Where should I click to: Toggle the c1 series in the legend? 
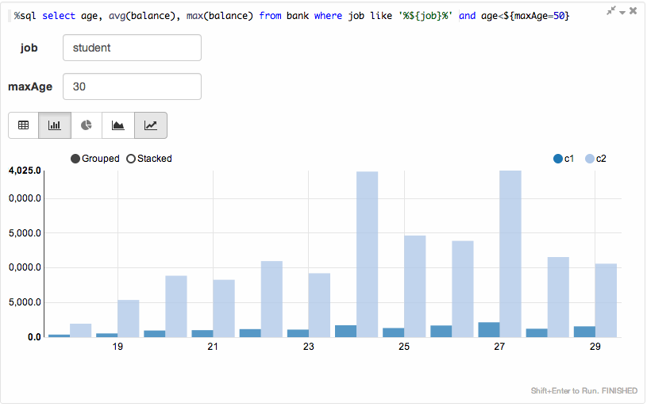pos(558,159)
